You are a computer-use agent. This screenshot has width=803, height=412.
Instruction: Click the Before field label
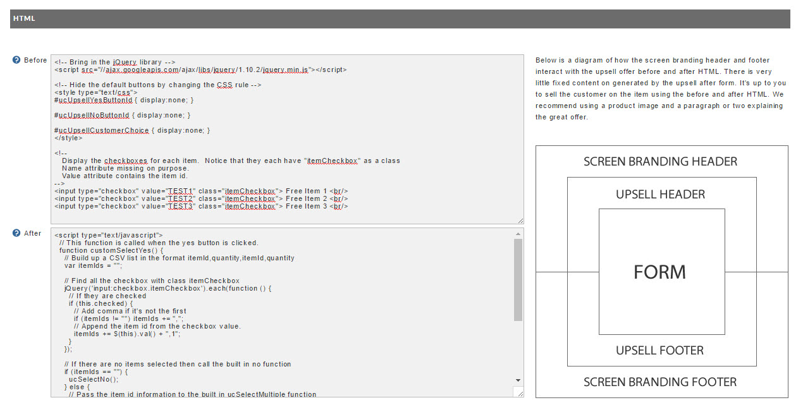click(x=35, y=60)
